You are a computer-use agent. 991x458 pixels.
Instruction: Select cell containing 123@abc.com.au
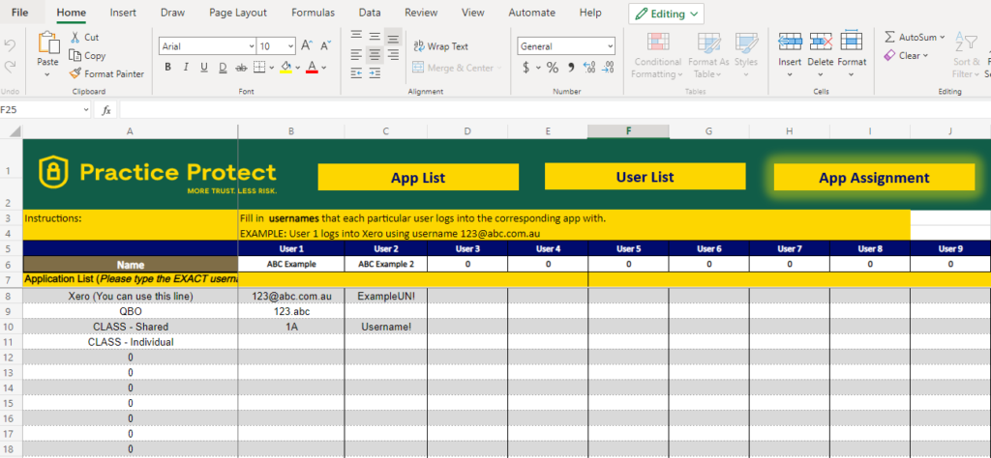pos(291,296)
